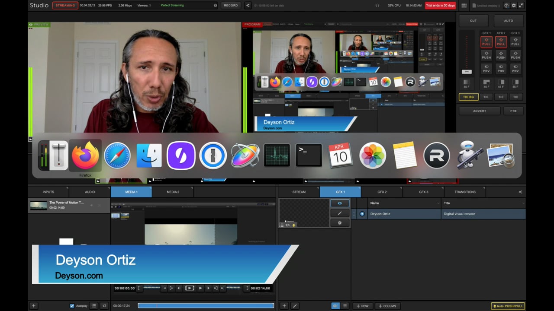Open the GFX 3 45 F transition selector

pos(515,83)
